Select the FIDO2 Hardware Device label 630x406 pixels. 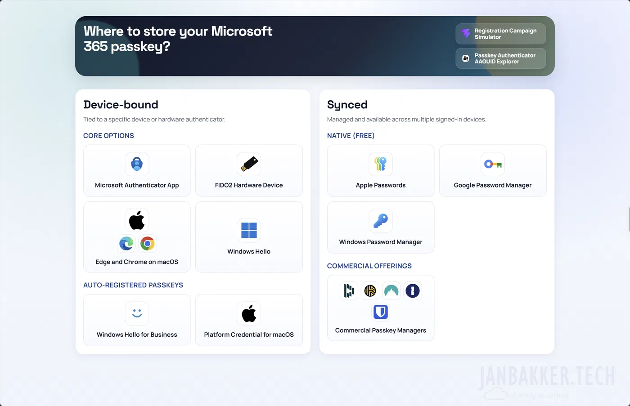pyautogui.click(x=249, y=185)
